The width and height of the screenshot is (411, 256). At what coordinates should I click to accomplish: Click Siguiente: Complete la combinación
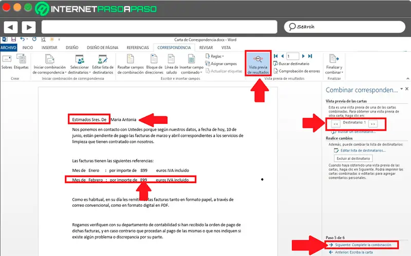tap(361, 245)
